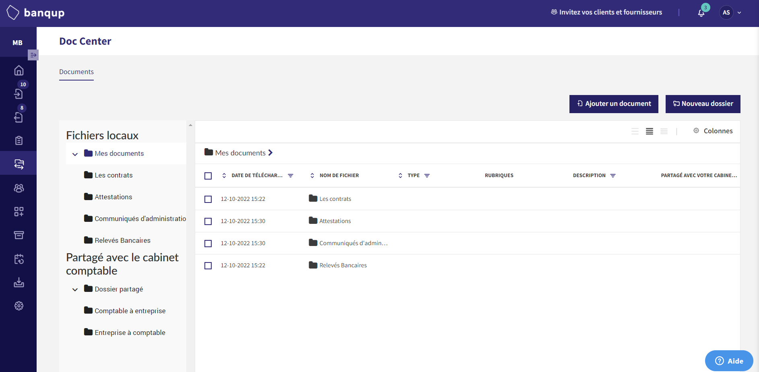Viewport: 759px width, 372px height.
Task: Click the banqup logo
Action: [36, 13]
